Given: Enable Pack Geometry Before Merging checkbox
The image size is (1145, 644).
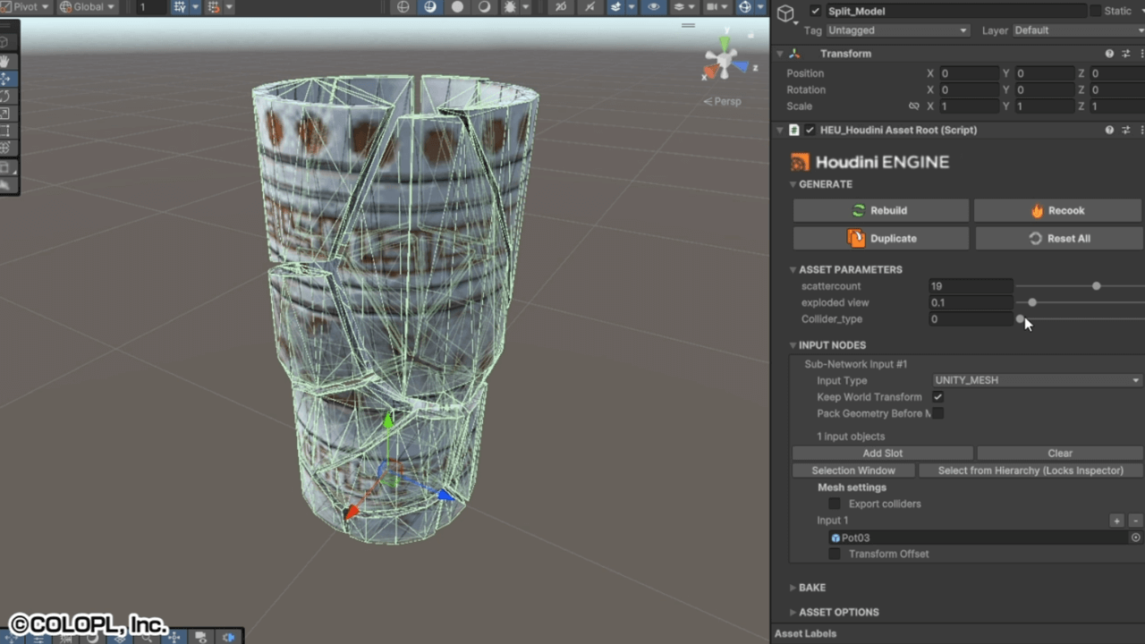Looking at the screenshot, I should [937, 413].
